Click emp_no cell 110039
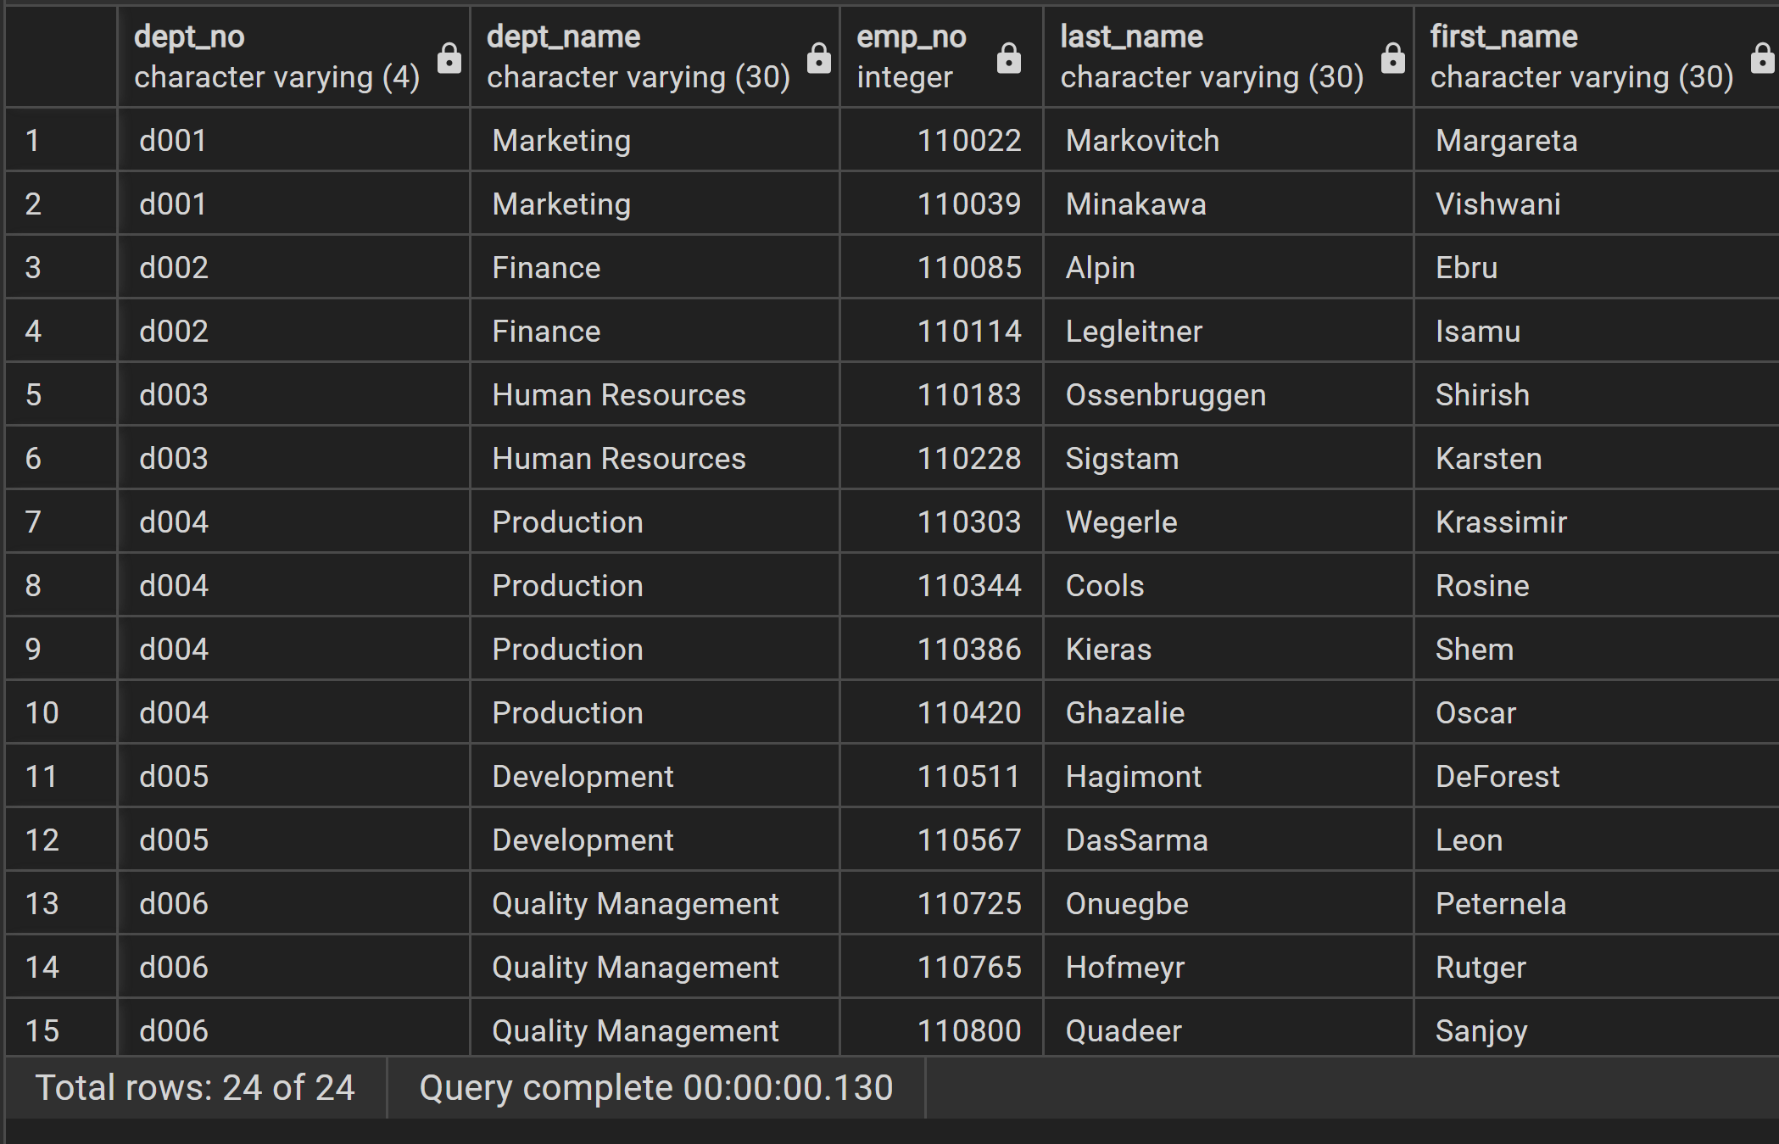Image resolution: width=1779 pixels, height=1144 pixels. [x=941, y=204]
